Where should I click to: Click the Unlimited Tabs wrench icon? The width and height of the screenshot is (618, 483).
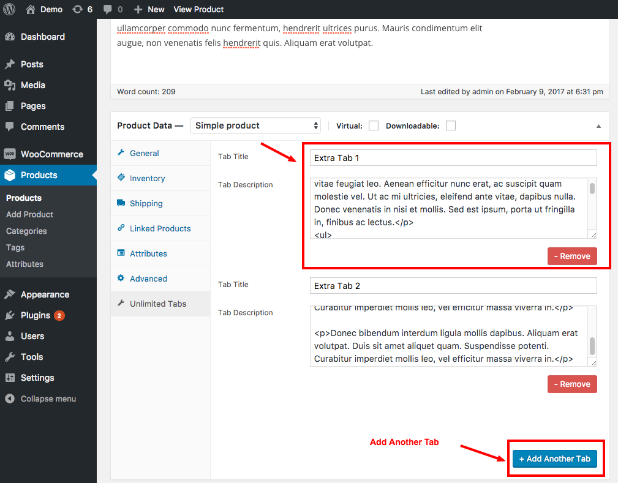coord(121,303)
